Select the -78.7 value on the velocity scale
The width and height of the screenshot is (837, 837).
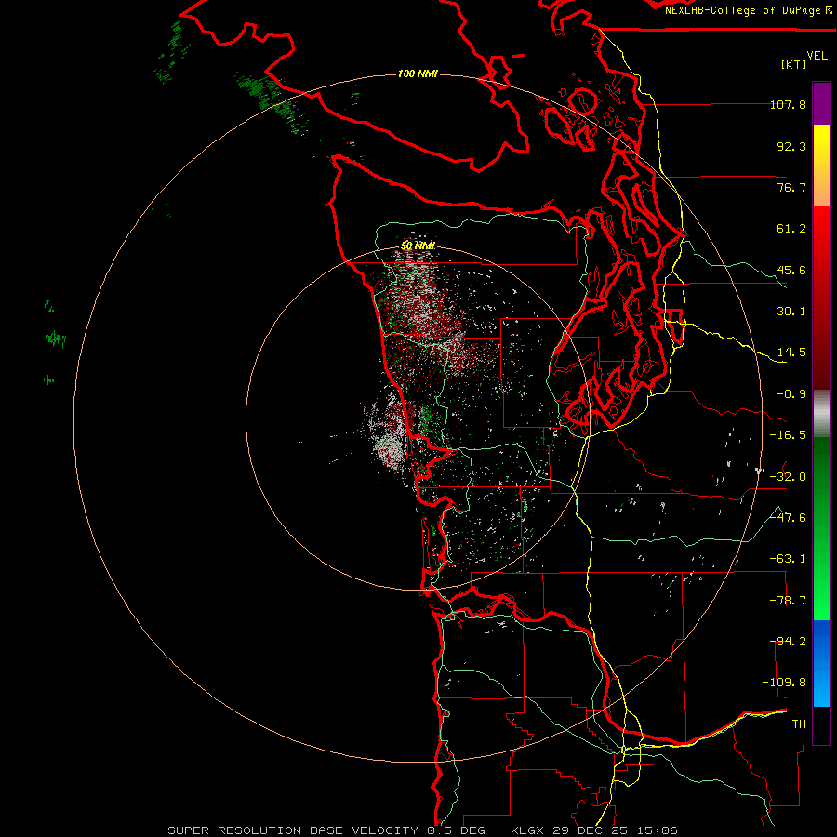(788, 601)
